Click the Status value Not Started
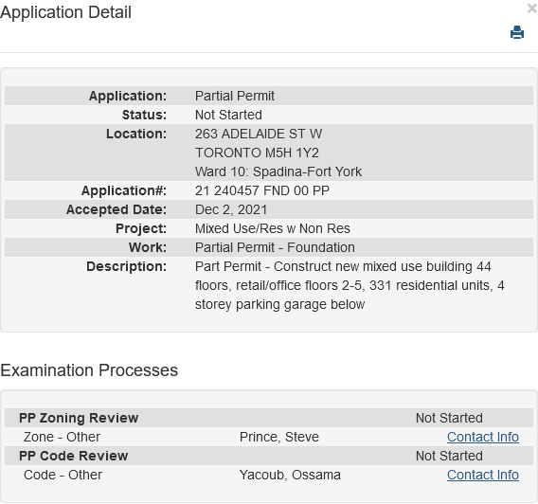Screen dimensions: 538x504 [x=228, y=115]
